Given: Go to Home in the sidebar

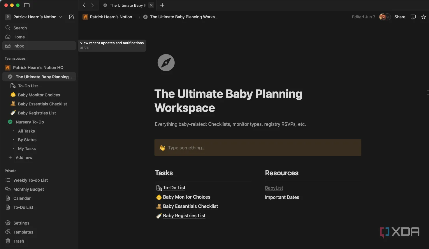Looking at the screenshot, I should pyautogui.click(x=39, y=37).
